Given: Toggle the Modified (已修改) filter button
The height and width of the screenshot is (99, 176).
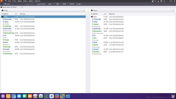Looking at the screenshot, I should [71, 4].
